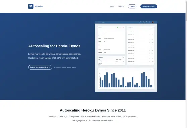Open the HireFire brand name link
This screenshot has height=128, width=187.
(x=39, y=6)
